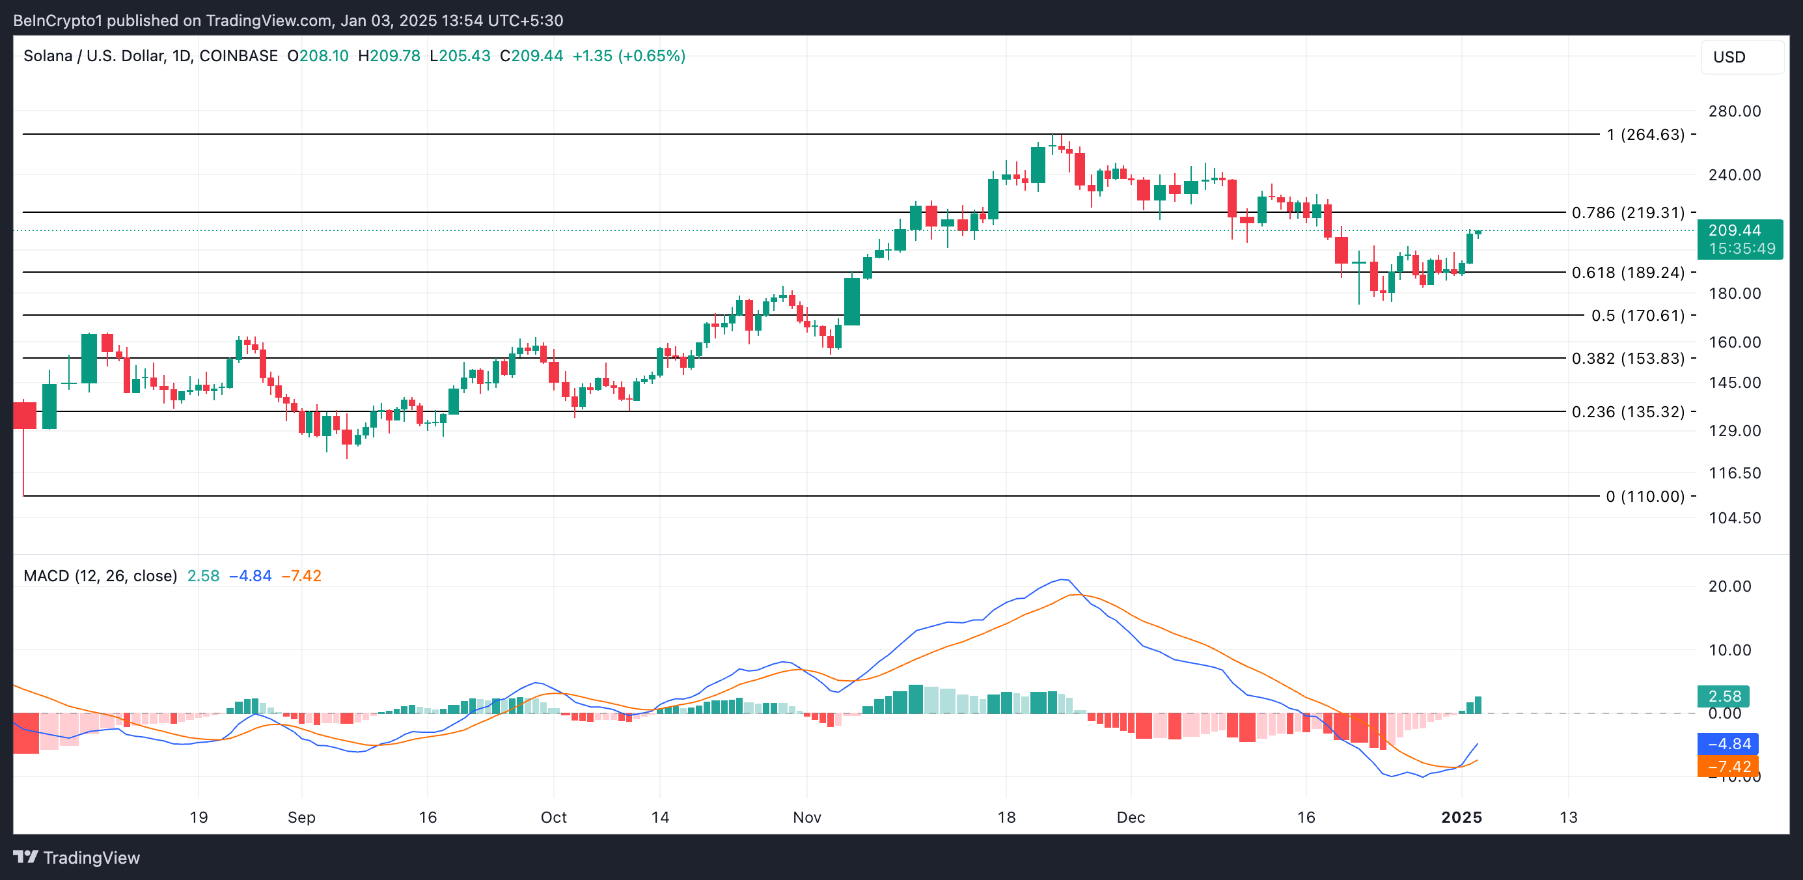Click the Dec marker on time axis
Viewport: 1803px width, 880px height.
1131,817
